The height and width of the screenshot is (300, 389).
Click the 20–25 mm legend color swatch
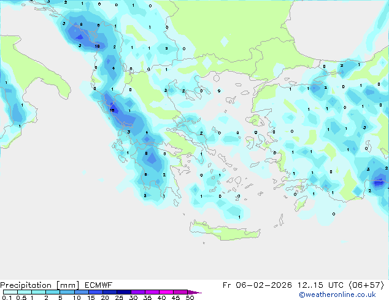[x=110, y=292]
